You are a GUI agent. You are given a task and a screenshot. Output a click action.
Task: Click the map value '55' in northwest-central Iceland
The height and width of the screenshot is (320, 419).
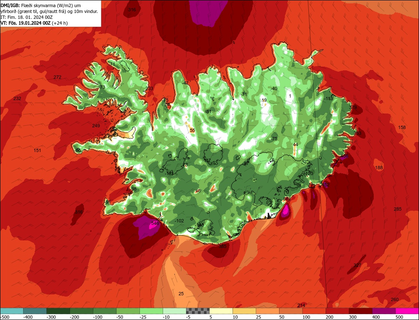[x=192, y=131]
